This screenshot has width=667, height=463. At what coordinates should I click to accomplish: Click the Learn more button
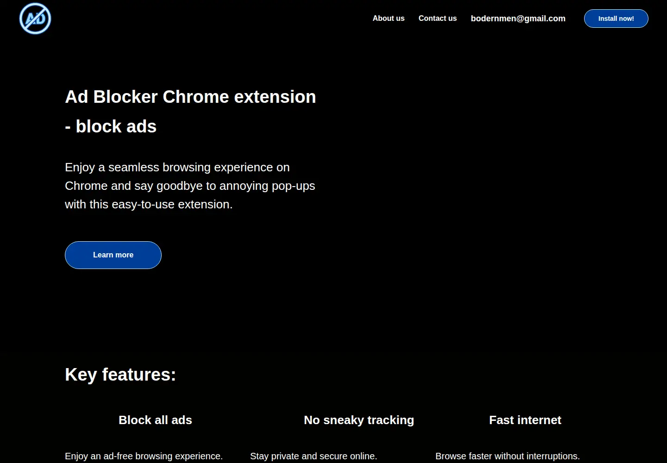pos(113,255)
